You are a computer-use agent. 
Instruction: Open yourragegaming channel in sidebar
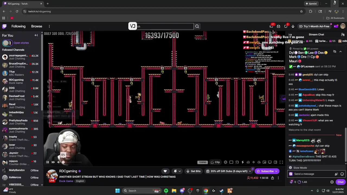coord(20,57)
